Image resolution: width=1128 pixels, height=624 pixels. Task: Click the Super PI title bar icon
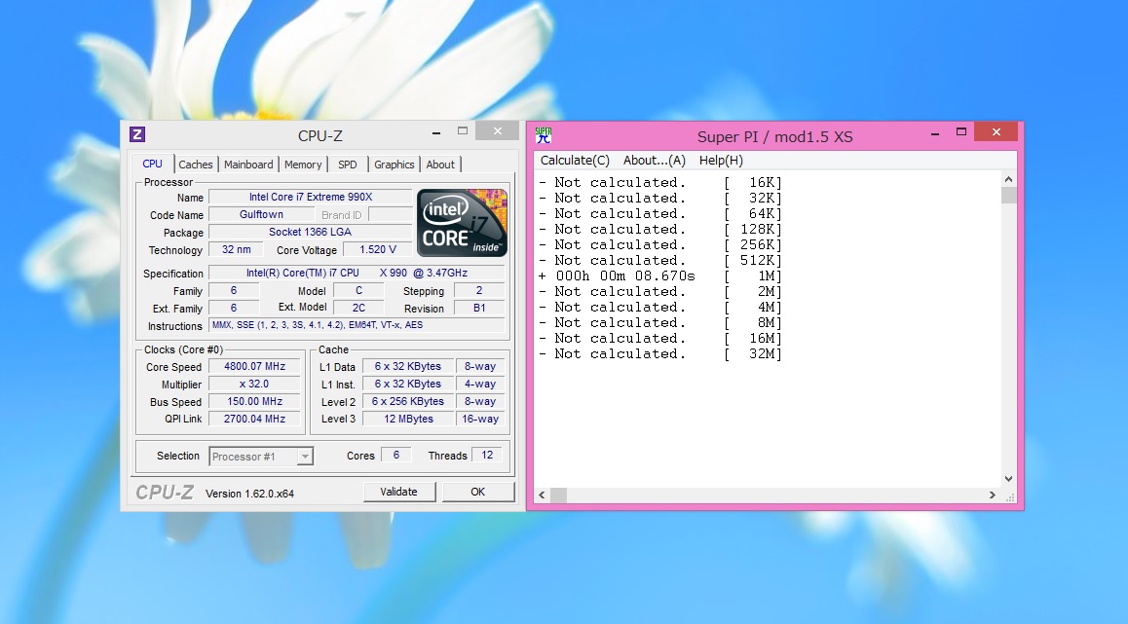[544, 135]
